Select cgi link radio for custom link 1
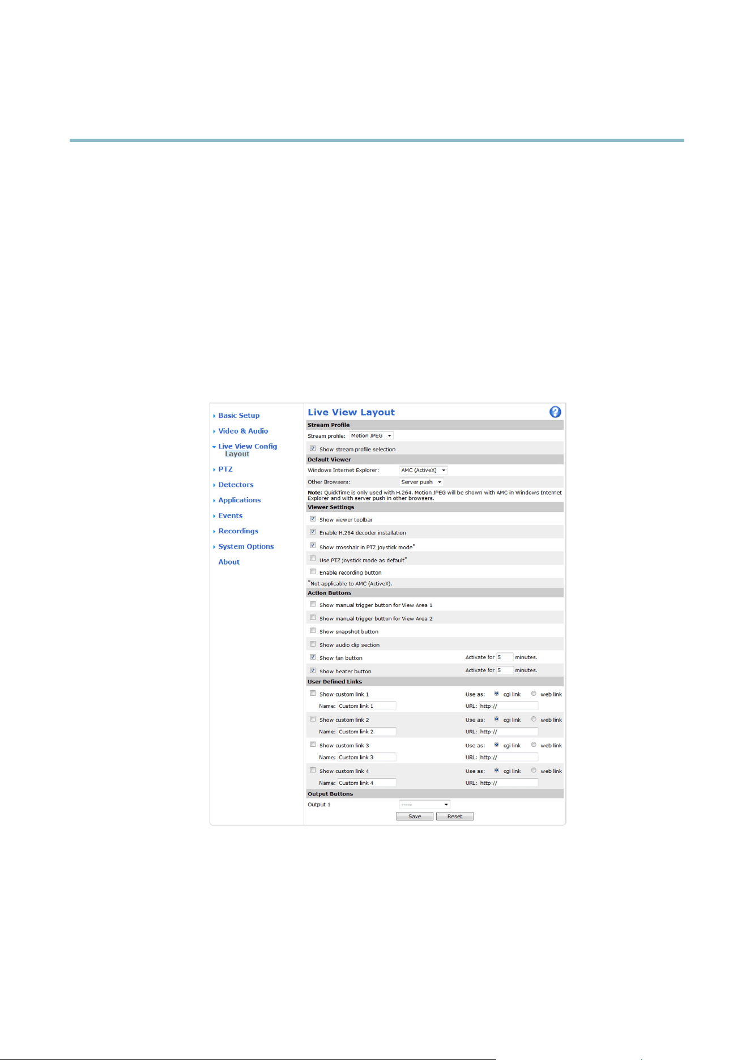This screenshot has height=1060, width=750. pos(497,694)
